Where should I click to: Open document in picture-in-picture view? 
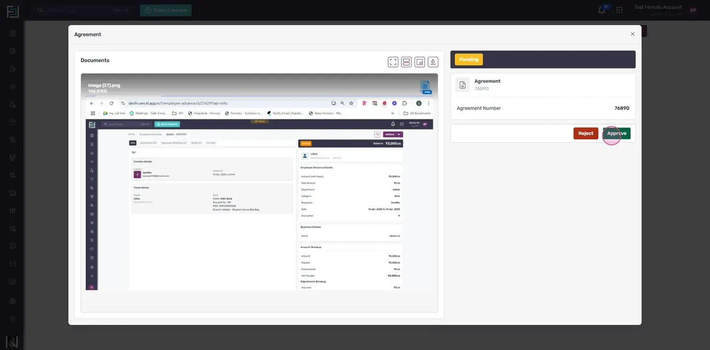pyautogui.click(x=420, y=62)
